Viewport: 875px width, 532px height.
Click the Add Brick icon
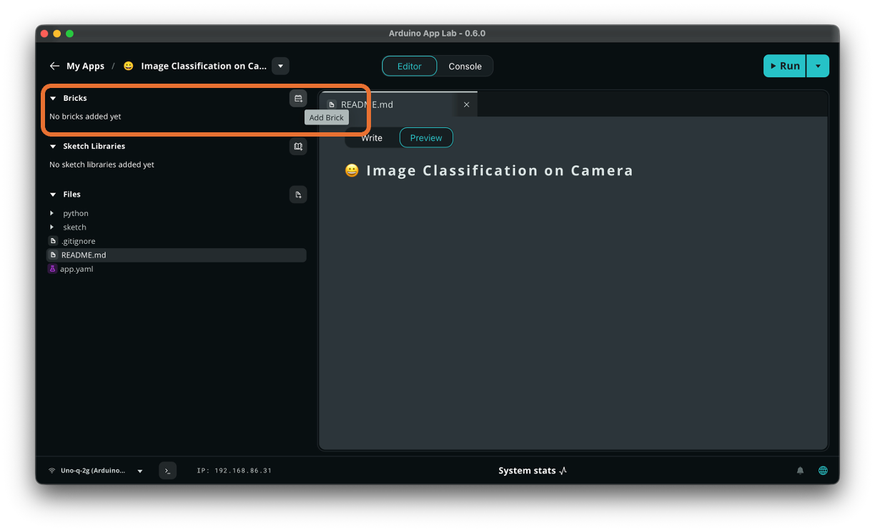click(x=298, y=99)
